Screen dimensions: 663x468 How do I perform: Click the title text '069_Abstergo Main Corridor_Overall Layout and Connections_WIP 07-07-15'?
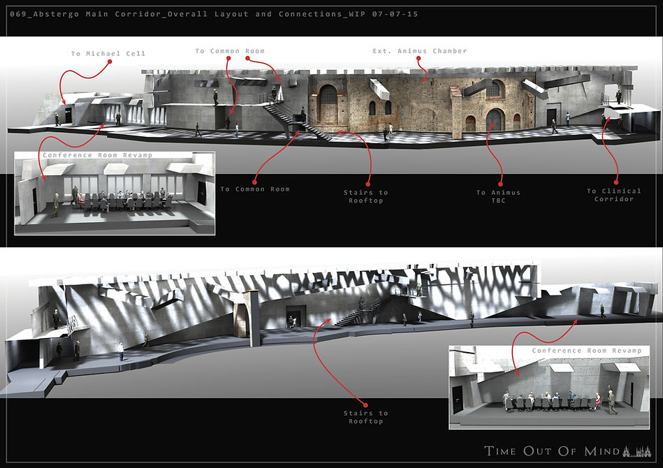214,14
